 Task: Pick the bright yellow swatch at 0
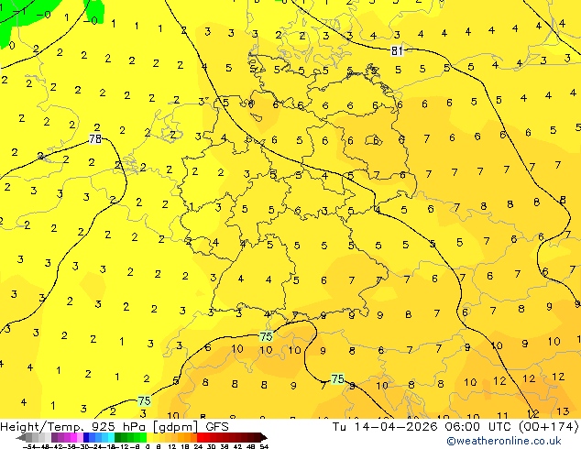(149, 438)
